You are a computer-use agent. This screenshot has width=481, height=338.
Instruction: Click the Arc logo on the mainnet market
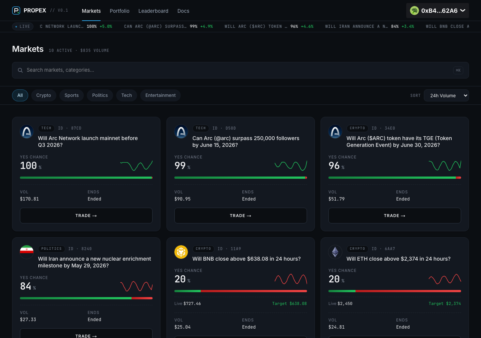pyautogui.click(x=27, y=131)
